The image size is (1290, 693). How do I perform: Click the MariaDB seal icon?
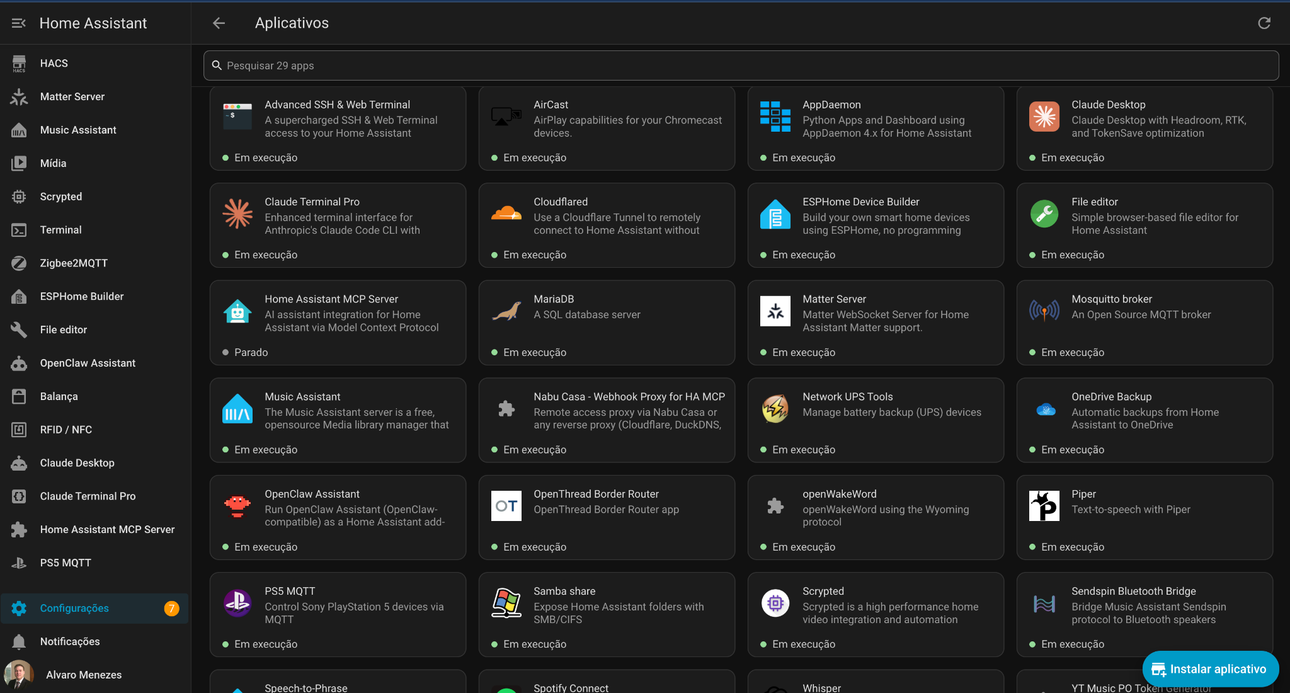coord(506,311)
